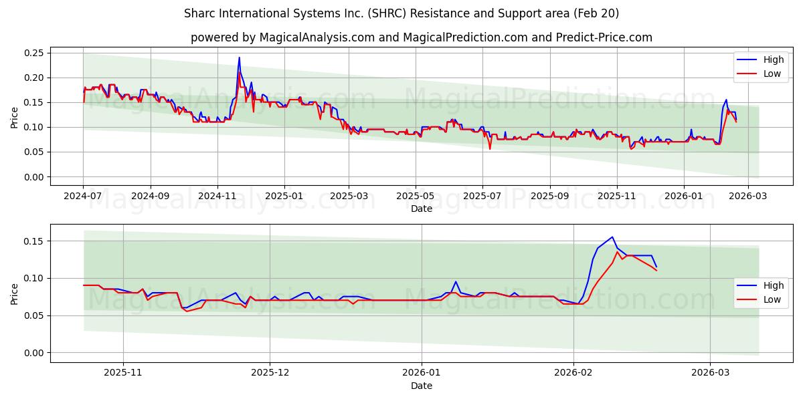Click the bottom chart's '2026-01' tick label
The height and width of the screenshot is (401, 803).
coord(422,374)
